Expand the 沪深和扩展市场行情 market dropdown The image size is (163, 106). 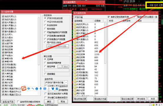66,83
